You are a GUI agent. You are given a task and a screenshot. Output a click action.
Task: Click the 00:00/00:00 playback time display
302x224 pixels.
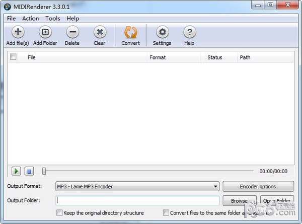pyautogui.click(x=273, y=171)
